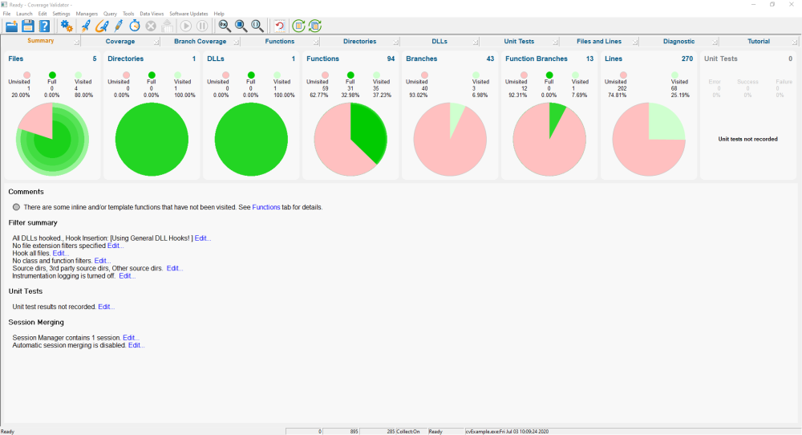This screenshot has height=435, width=802.
Task: Click the greyed building icon in toolbar
Action: click(x=168, y=26)
